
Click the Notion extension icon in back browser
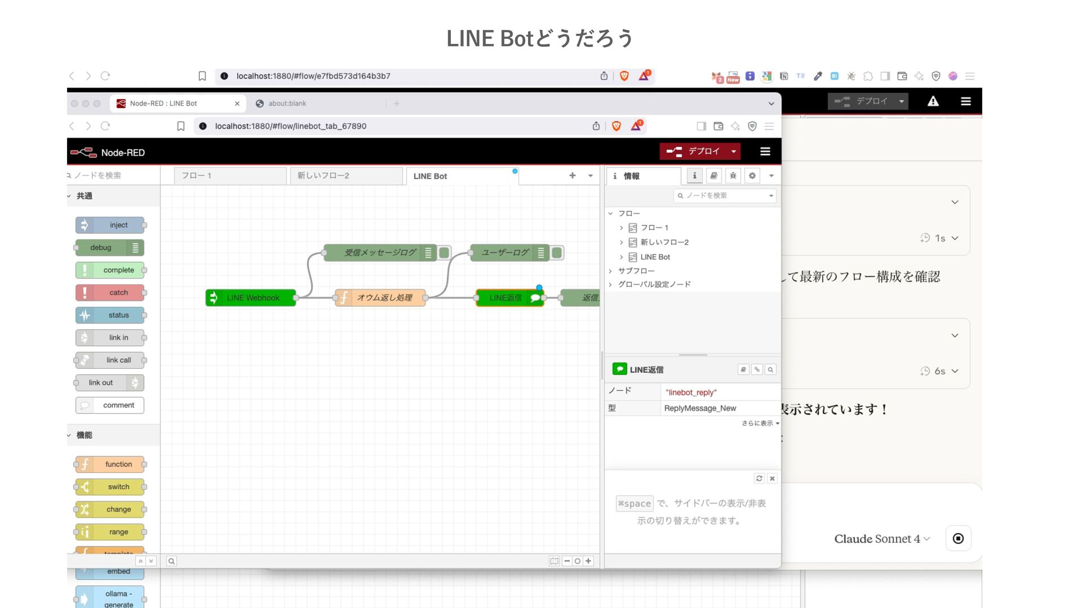point(784,76)
